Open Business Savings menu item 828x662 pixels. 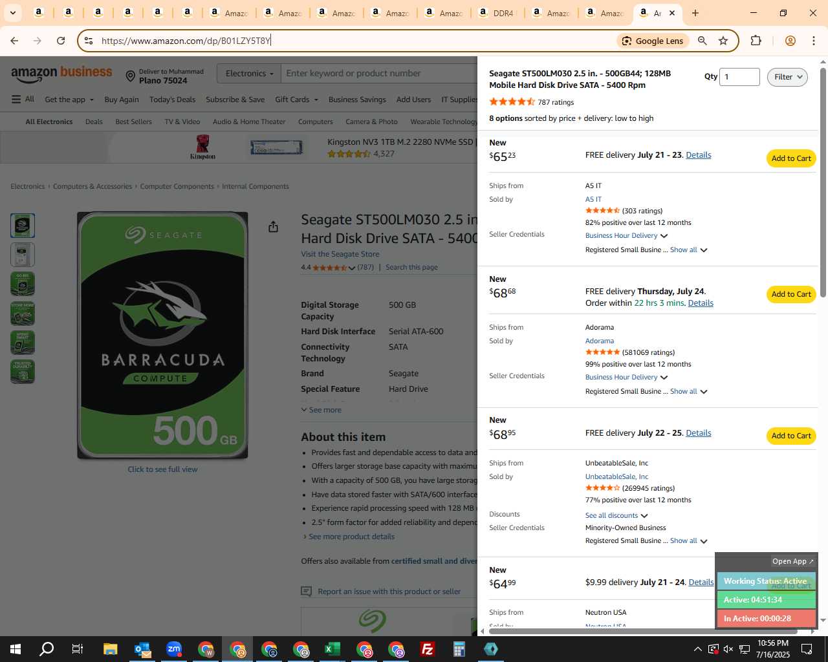[357, 100]
